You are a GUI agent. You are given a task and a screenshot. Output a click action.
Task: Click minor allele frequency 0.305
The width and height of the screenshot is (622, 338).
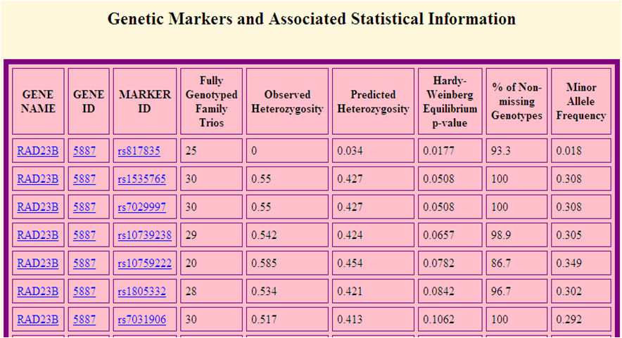coord(569,235)
